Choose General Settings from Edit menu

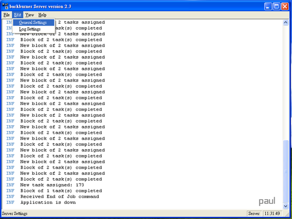(34, 23)
